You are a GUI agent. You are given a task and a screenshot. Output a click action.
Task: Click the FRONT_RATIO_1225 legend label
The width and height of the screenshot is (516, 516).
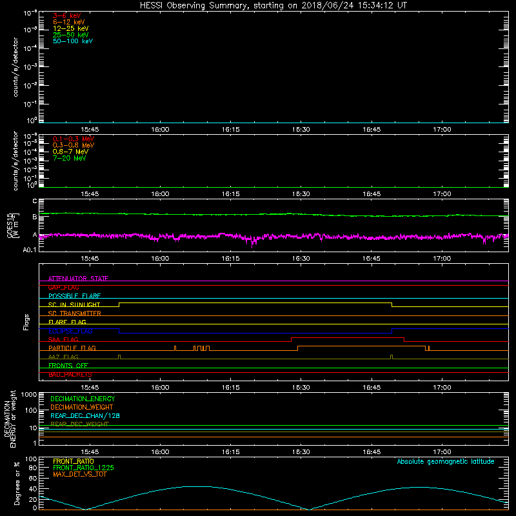[83, 468]
